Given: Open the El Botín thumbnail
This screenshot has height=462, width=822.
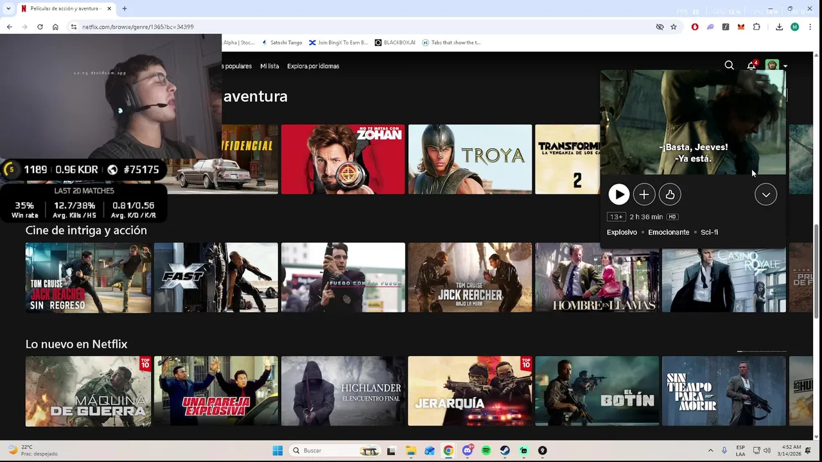Looking at the screenshot, I should coord(597,391).
